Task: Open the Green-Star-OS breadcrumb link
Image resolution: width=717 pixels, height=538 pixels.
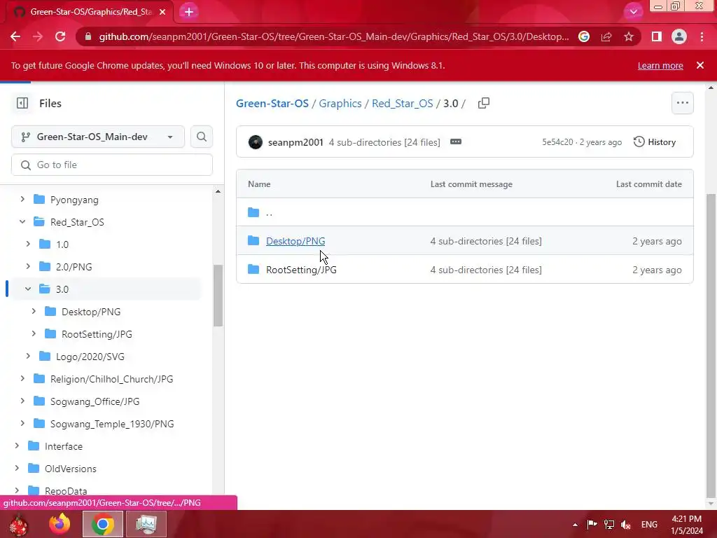Action: point(272,104)
